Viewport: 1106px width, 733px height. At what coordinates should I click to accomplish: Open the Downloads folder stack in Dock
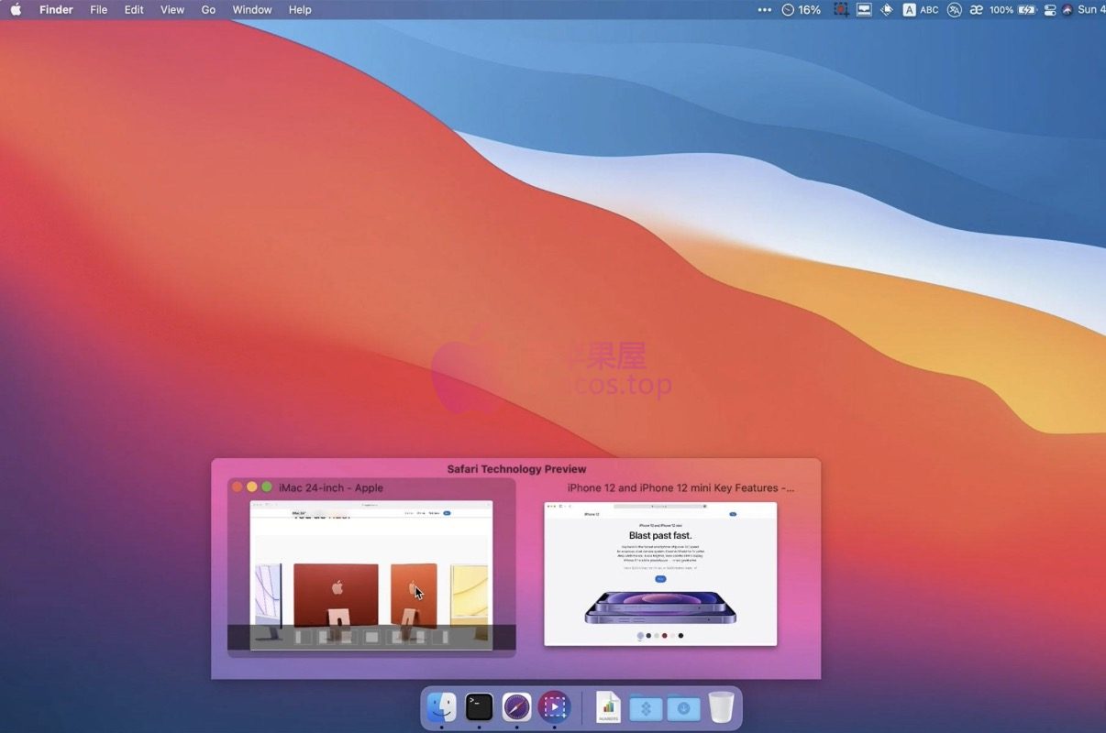(x=684, y=707)
